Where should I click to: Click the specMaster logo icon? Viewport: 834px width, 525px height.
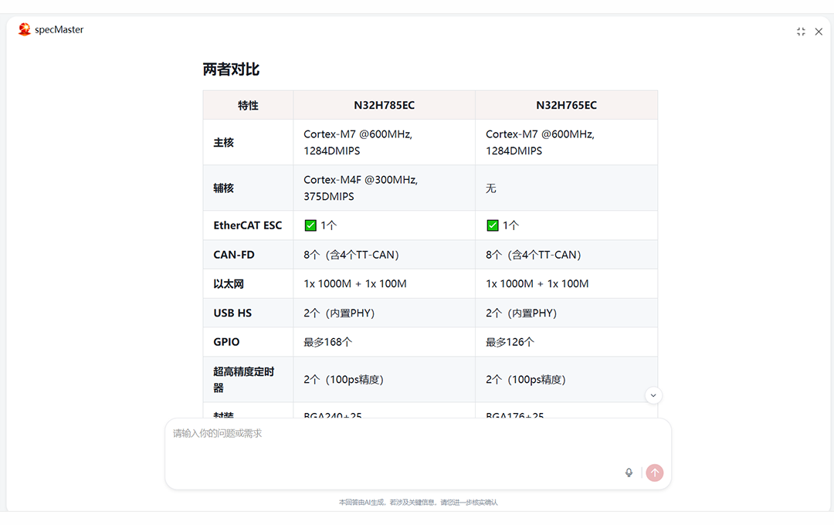23,29
